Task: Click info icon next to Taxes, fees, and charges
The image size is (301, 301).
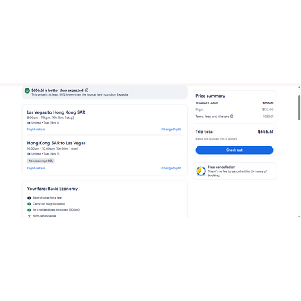Action: point(231,116)
